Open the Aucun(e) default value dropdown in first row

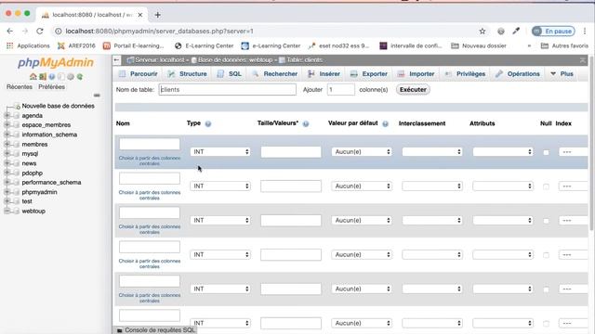pos(362,152)
